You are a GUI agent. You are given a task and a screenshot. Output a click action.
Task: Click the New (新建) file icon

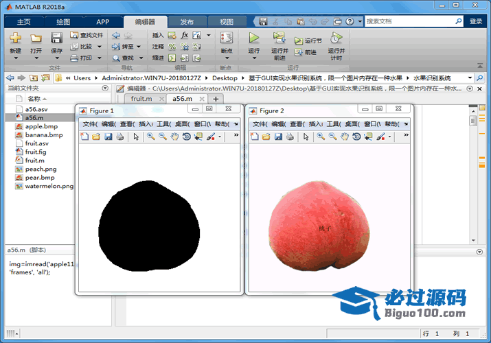pyautogui.click(x=15, y=38)
